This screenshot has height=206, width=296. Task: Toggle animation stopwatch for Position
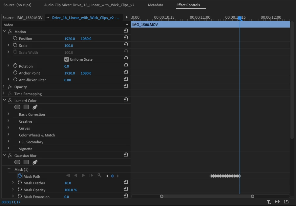tap(15, 38)
